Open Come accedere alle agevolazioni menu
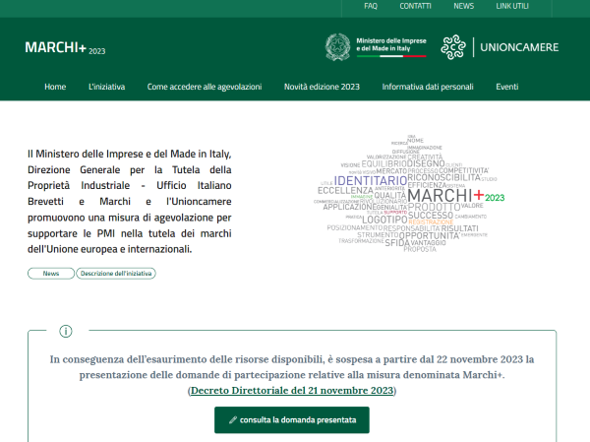 [x=205, y=87]
